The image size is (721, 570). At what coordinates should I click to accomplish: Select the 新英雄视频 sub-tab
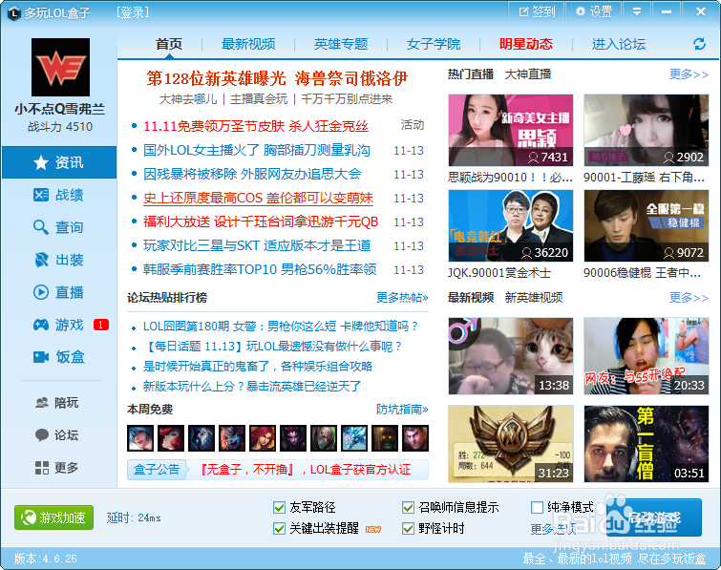click(534, 297)
